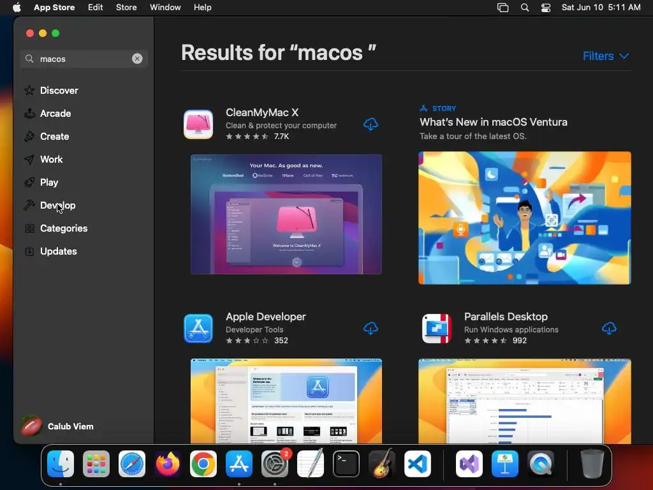653x490 pixels.
Task: Open Control Center in the menu bar
Action: tap(546, 8)
